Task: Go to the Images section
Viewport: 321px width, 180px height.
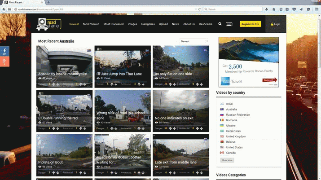Action: click(x=132, y=24)
